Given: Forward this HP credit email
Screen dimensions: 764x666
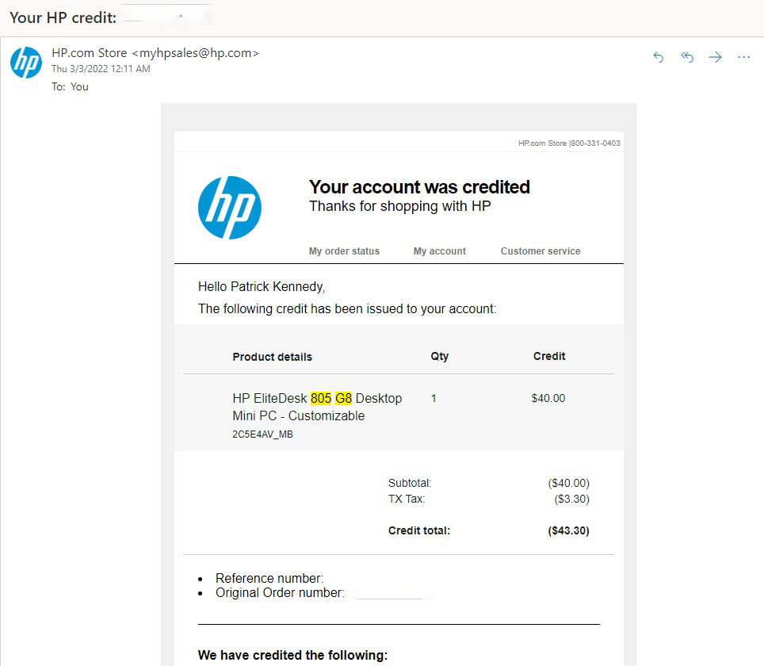Looking at the screenshot, I should pyautogui.click(x=715, y=57).
